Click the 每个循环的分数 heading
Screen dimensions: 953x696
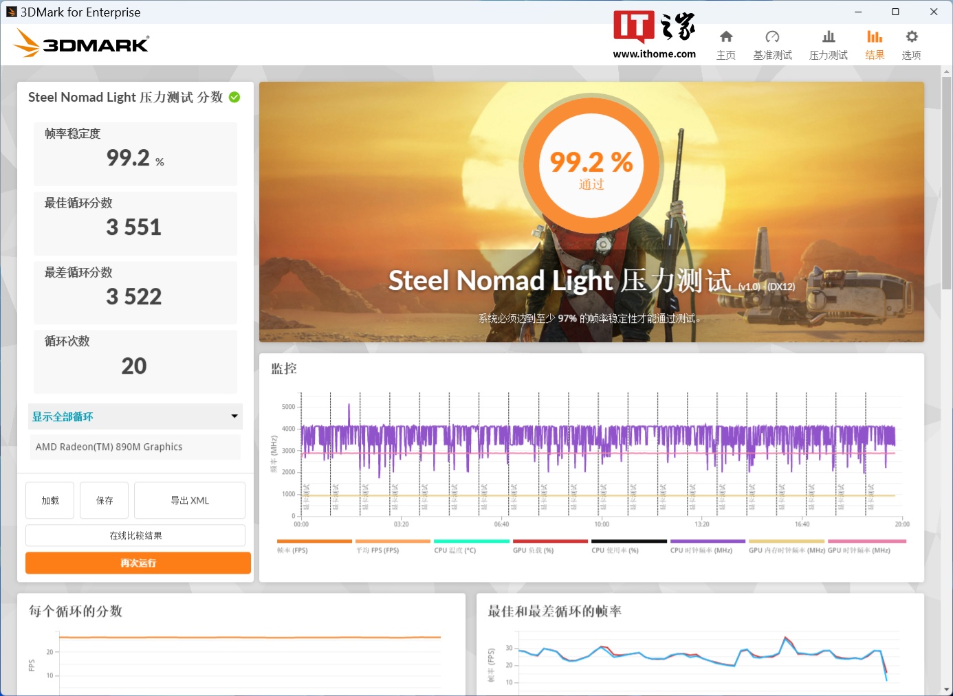point(76,611)
